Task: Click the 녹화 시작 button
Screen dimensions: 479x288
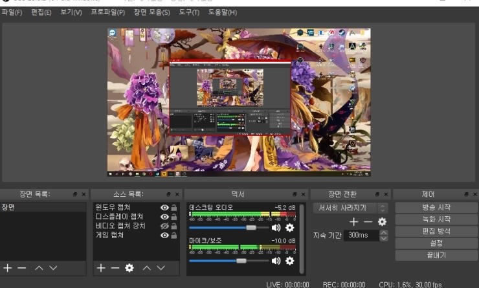Action: 436,219
